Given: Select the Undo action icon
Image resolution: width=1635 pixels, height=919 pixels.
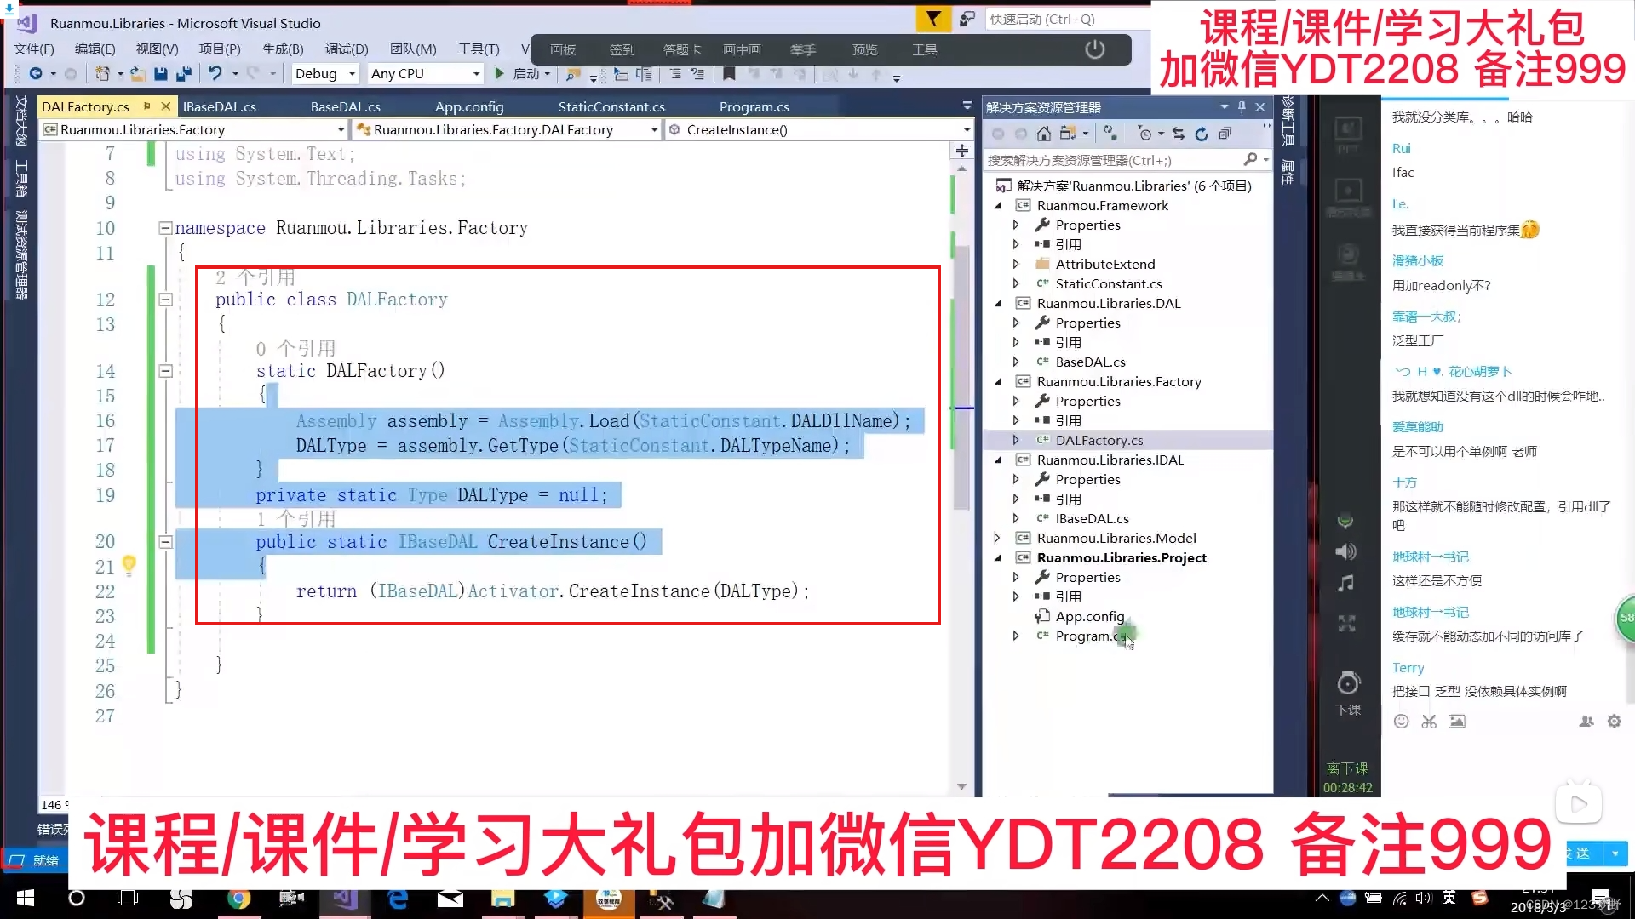Looking at the screenshot, I should (214, 71).
